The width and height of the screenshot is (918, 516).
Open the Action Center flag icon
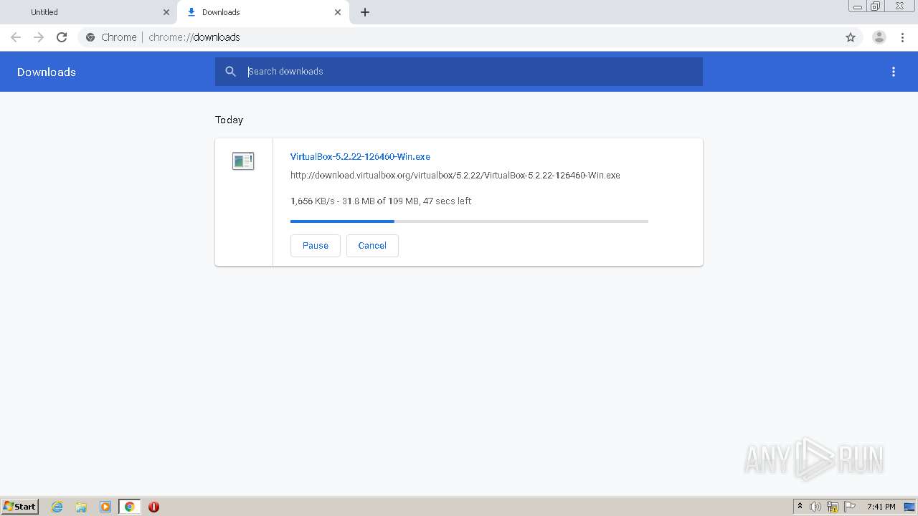click(850, 507)
